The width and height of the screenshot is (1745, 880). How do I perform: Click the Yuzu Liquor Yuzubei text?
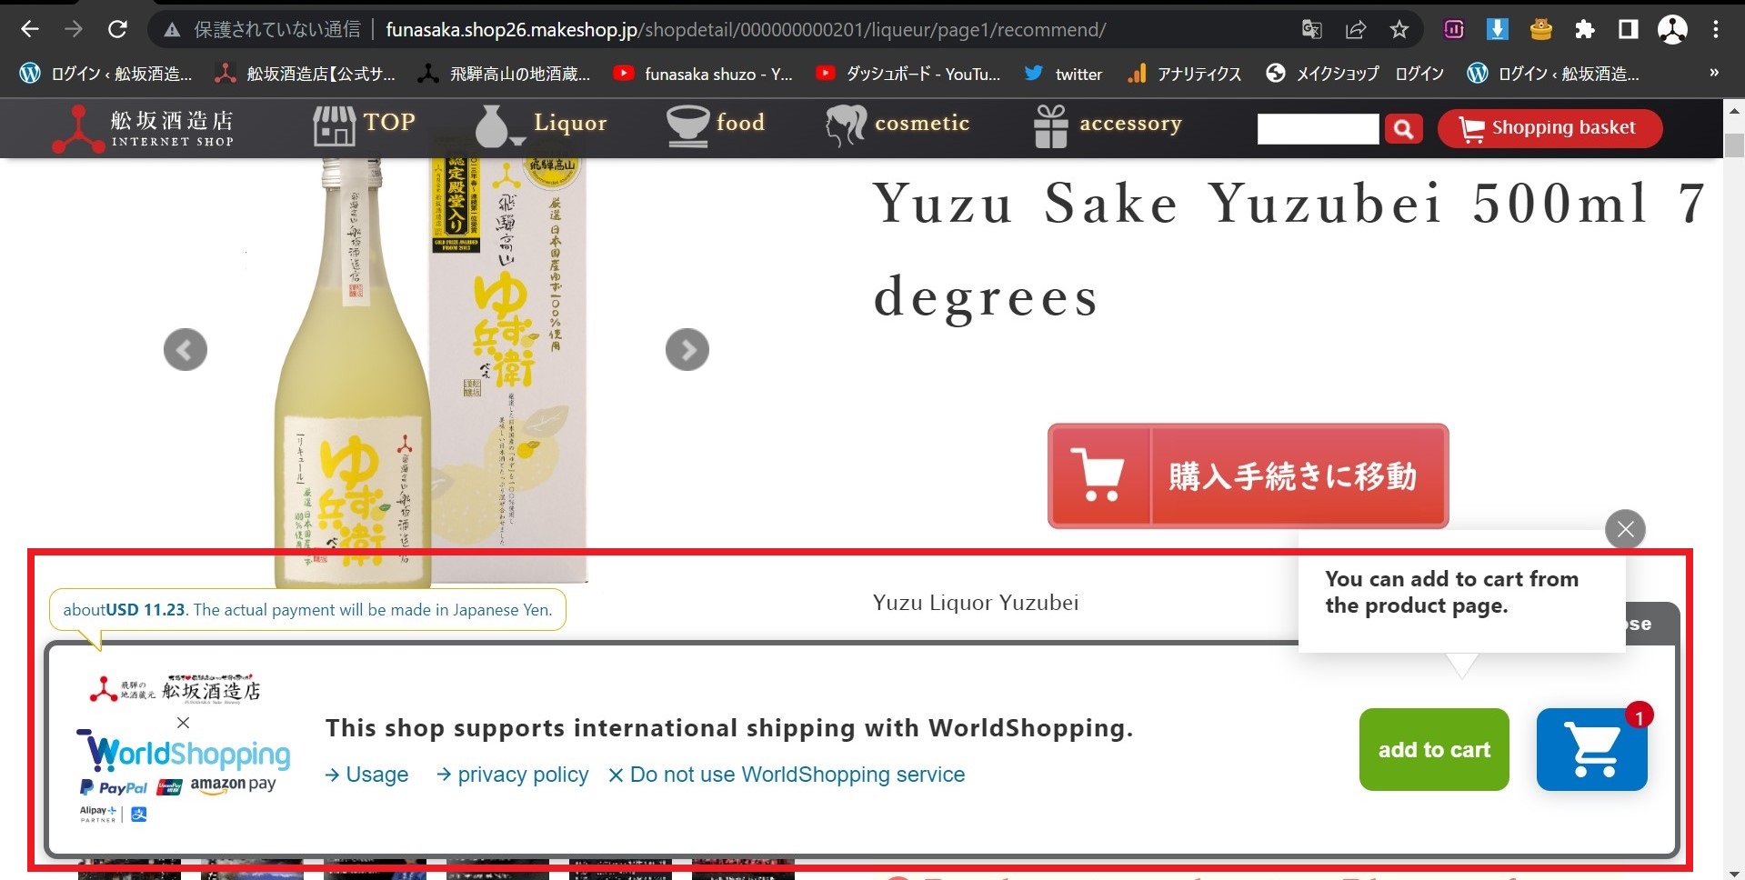(976, 603)
